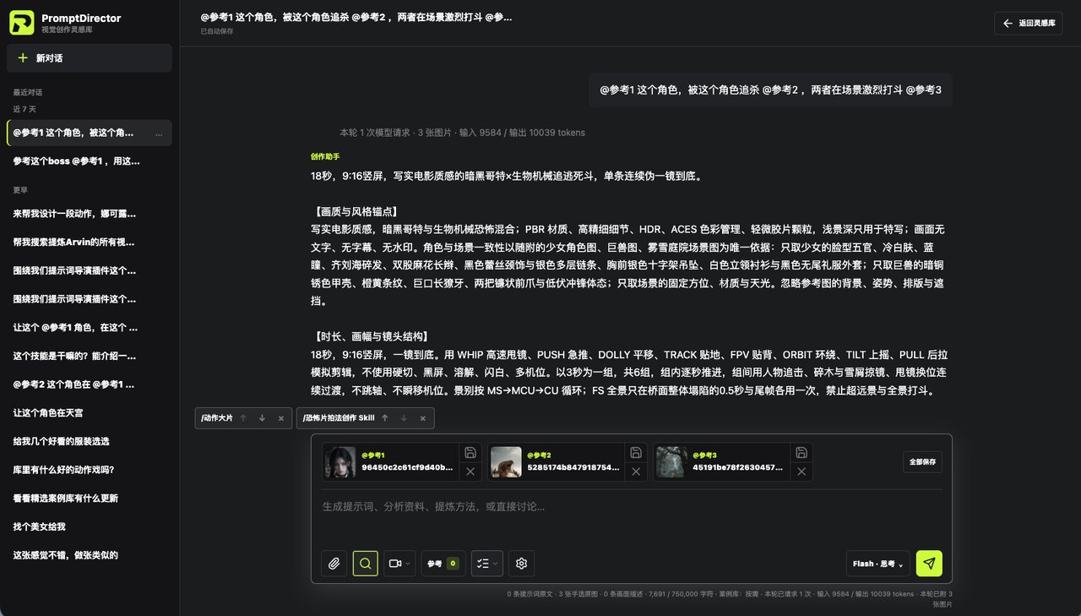Viewport: 1081px width, 616px height.
Task: Click the paperclip attach file icon
Action: pos(334,564)
